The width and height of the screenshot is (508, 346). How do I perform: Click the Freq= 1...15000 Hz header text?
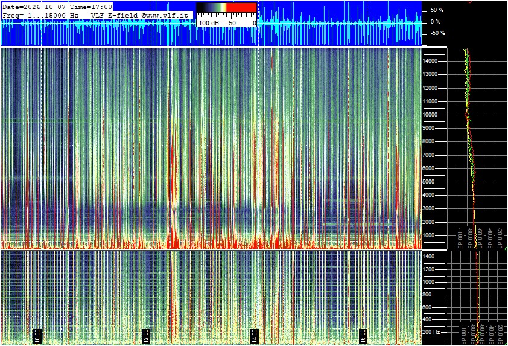(40, 15)
